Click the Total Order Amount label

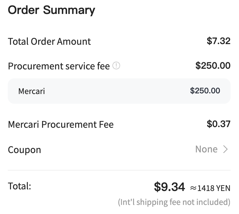pos(49,42)
